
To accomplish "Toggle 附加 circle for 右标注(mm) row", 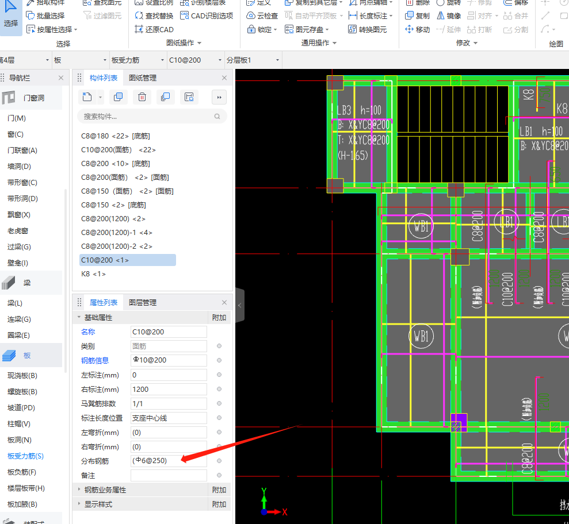I will (x=219, y=389).
